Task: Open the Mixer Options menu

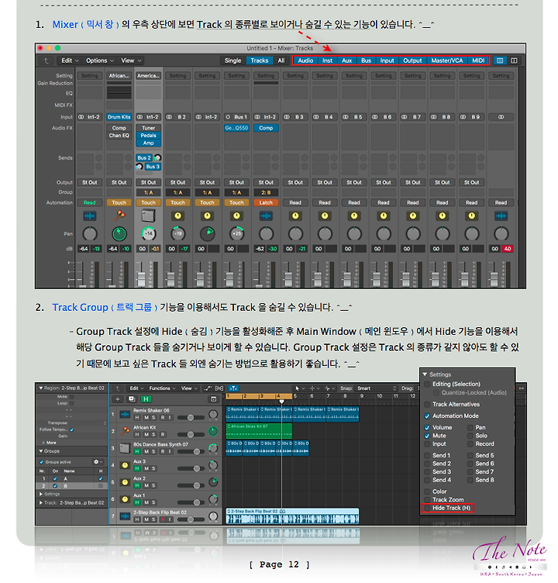Action: pyautogui.click(x=100, y=60)
